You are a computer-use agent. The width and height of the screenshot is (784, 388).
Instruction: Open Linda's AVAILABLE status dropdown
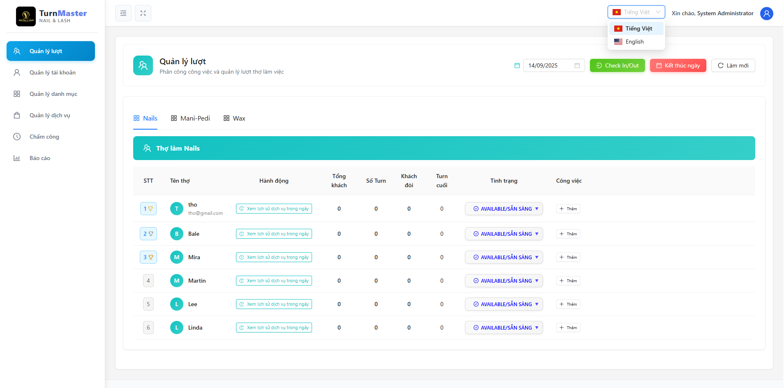tap(504, 328)
